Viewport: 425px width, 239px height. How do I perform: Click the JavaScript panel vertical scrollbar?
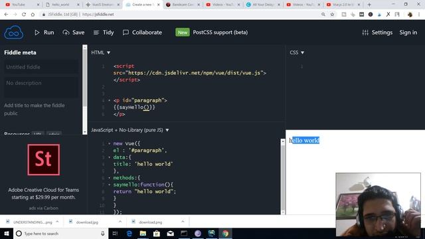(283, 177)
